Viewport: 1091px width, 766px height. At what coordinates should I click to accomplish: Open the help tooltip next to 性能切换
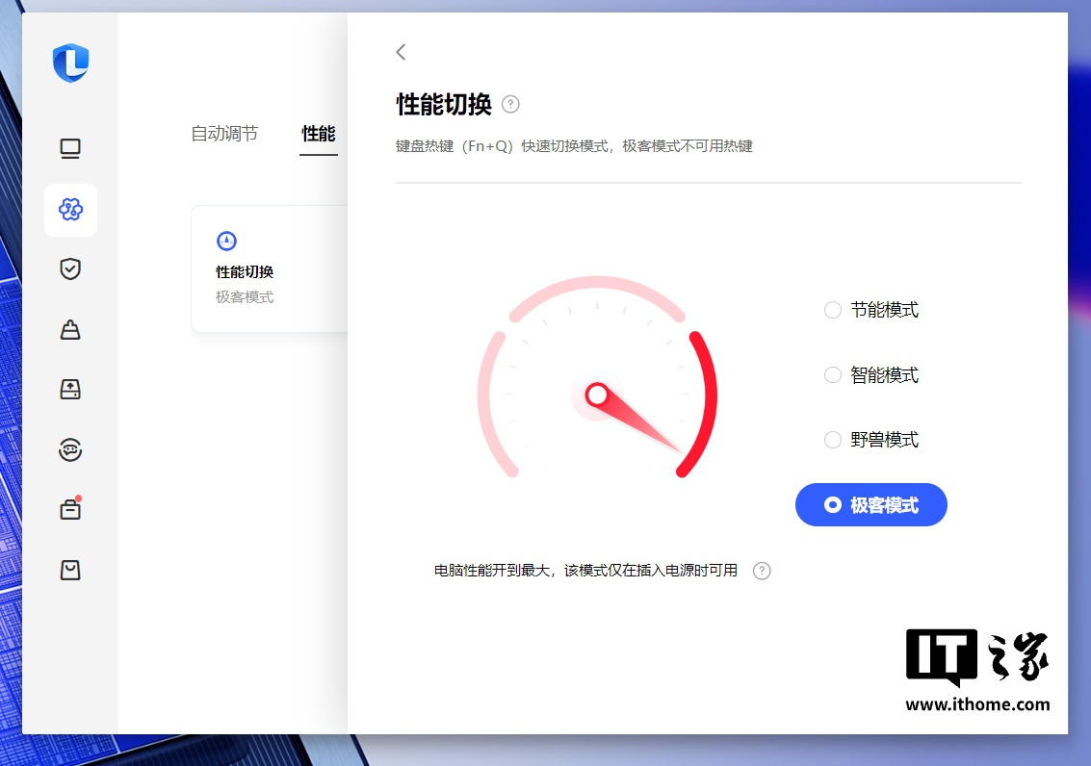510,104
